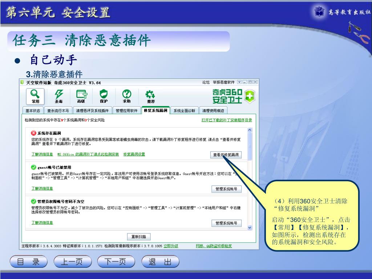Open the 求助 question mark icon

[127, 96]
